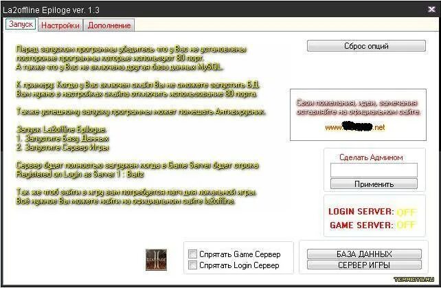Image resolution: width=441 pixels, height=288 pixels.
Task: Click the Применить button
Action: (x=374, y=184)
